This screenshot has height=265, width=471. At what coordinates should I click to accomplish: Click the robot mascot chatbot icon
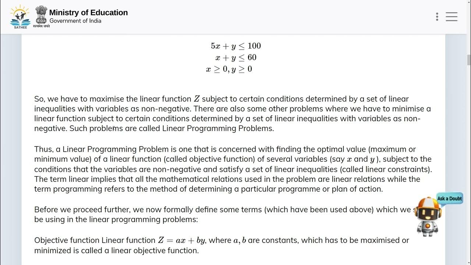point(427,216)
